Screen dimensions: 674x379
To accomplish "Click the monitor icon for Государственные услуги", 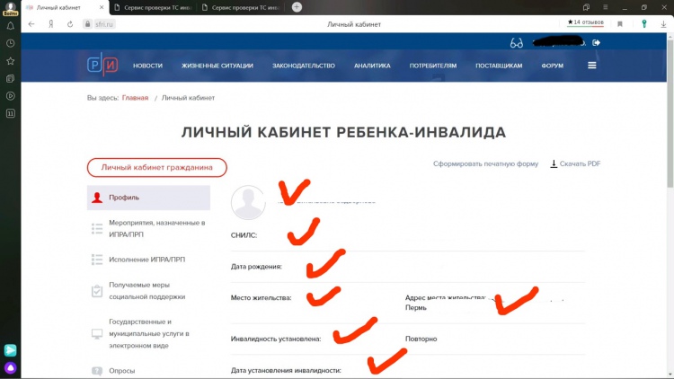I will pos(97,333).
